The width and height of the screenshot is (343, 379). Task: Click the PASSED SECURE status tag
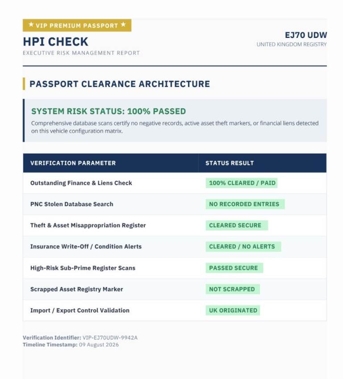tap(234, 268)
